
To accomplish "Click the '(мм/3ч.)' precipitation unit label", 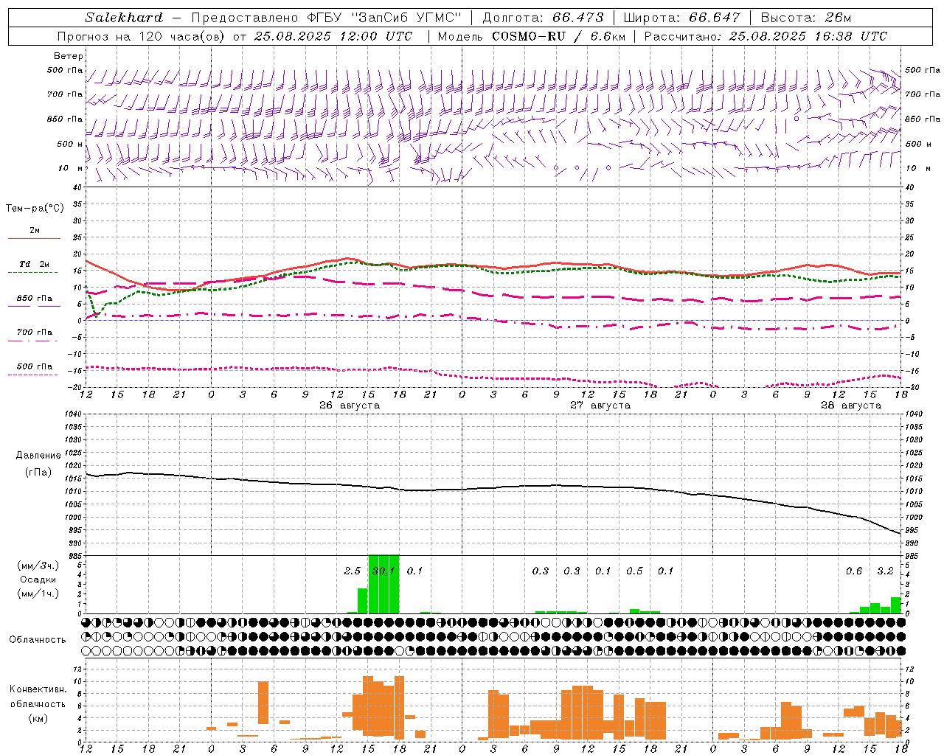I will tap(38, 566).
